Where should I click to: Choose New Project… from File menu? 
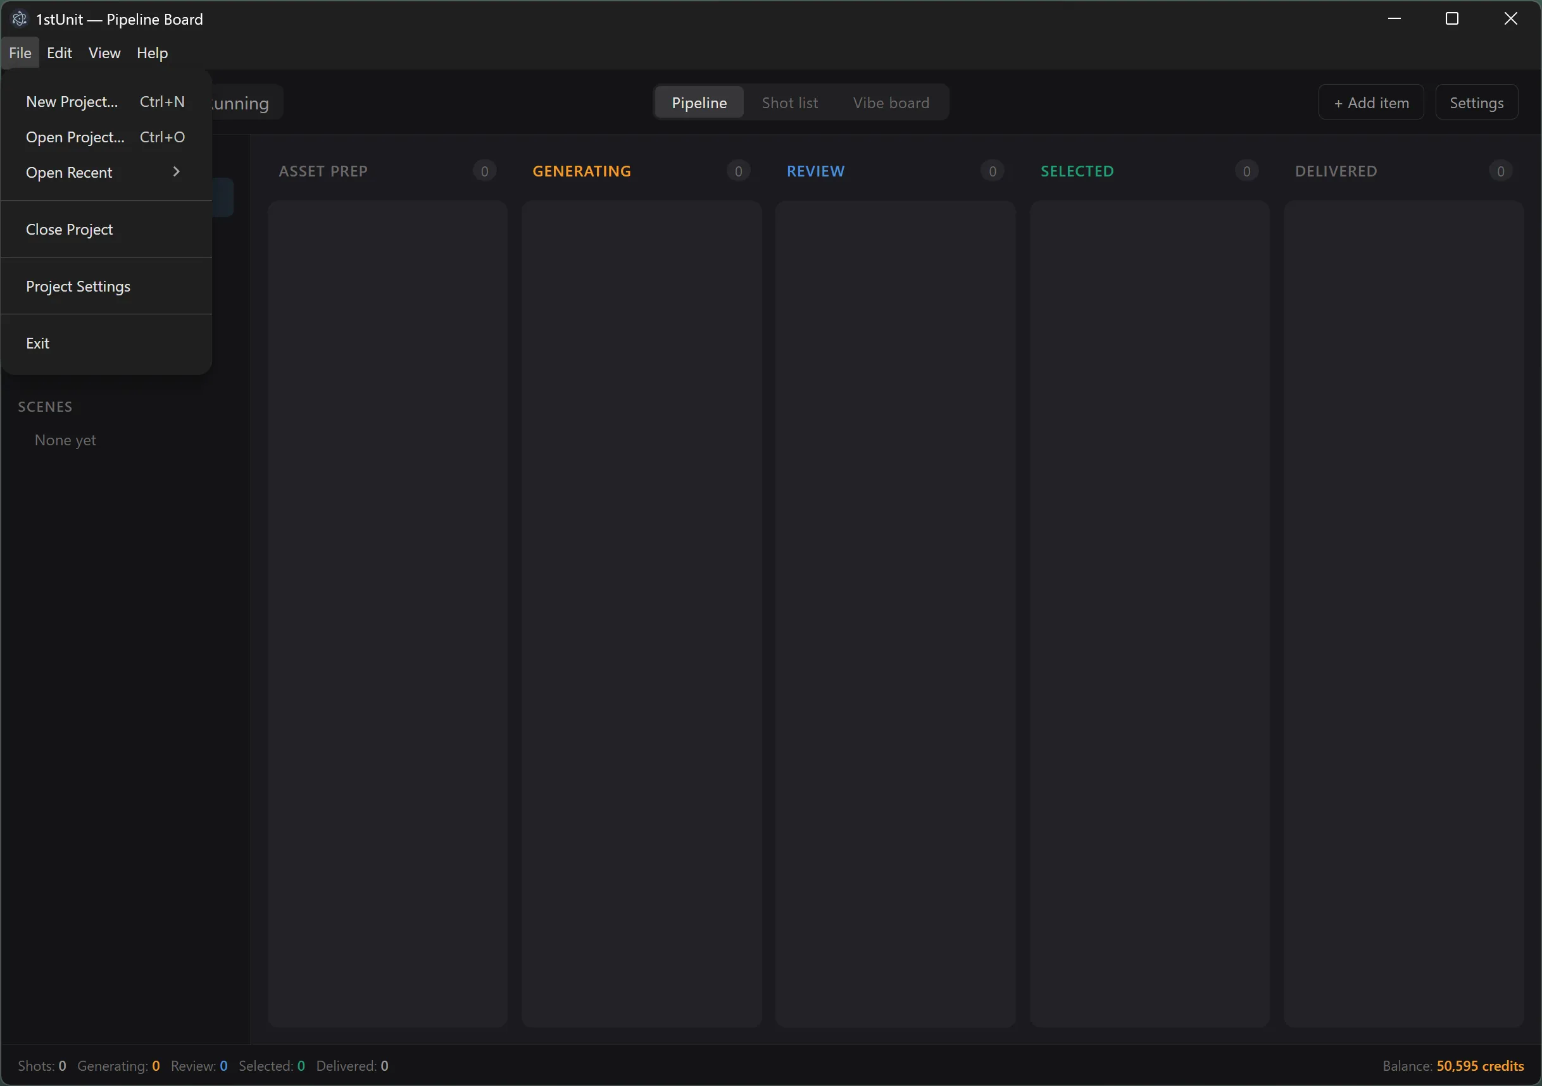[106, 102]
